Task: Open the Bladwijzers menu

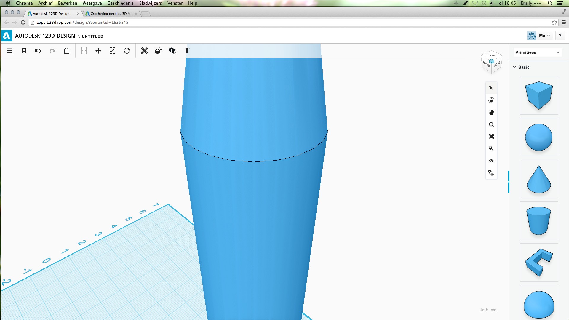Action: [150, 3]
